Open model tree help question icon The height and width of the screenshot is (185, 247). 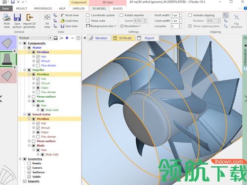(x=78, y=38)
